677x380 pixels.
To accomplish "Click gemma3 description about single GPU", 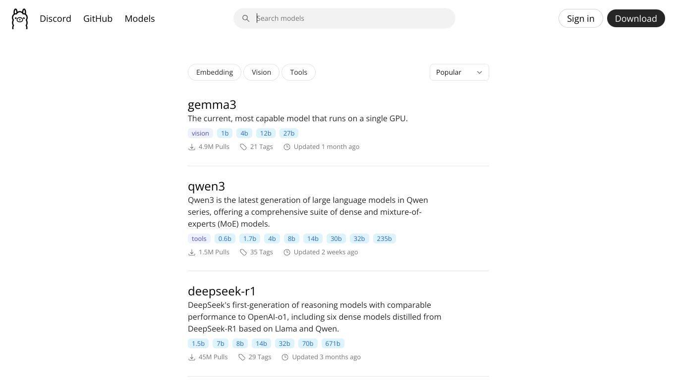I will pos(298,119).
